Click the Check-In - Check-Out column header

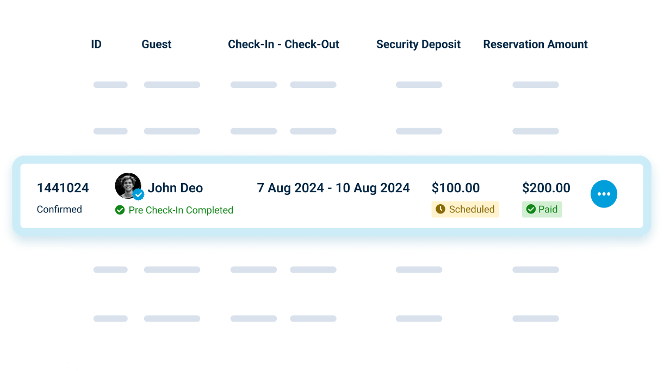coord(283,45)
